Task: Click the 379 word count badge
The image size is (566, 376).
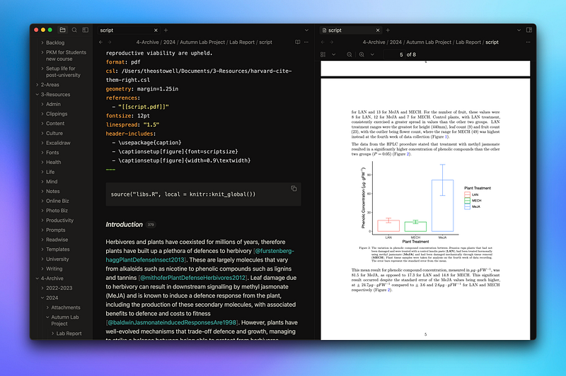Action: click(x=151, y=225)
